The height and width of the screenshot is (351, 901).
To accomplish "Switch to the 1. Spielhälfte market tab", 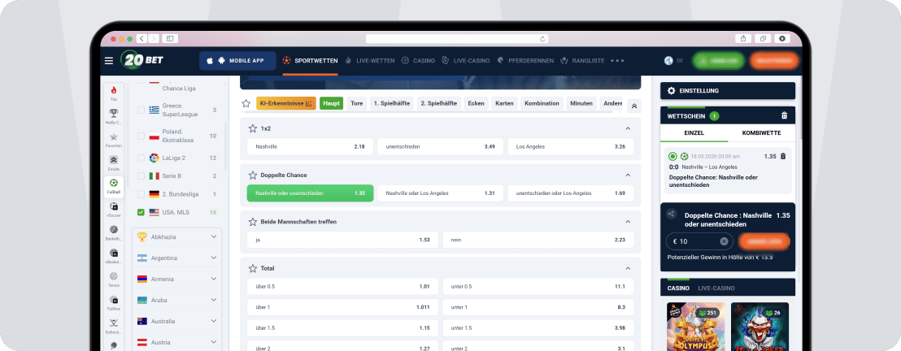I will click(392, 103).
